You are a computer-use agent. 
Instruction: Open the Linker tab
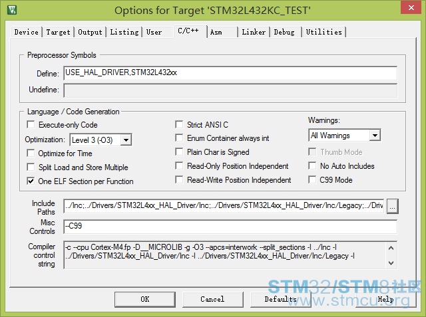[254, 32]
